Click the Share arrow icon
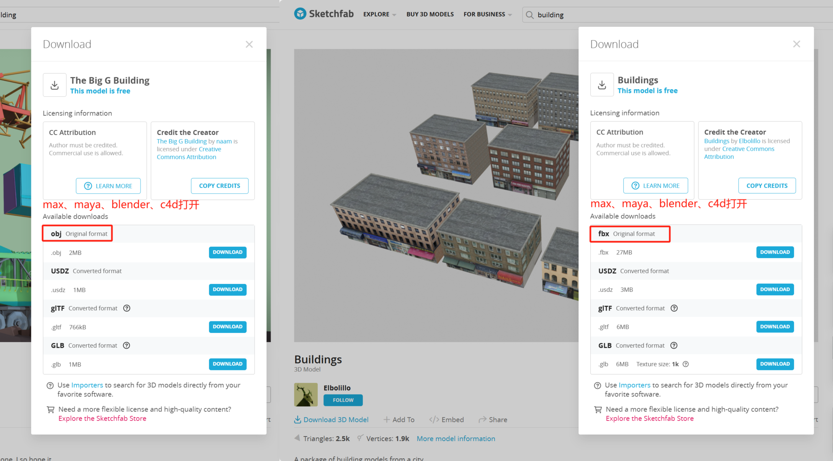This screenshot has height=461, width=833. point(482,420)
